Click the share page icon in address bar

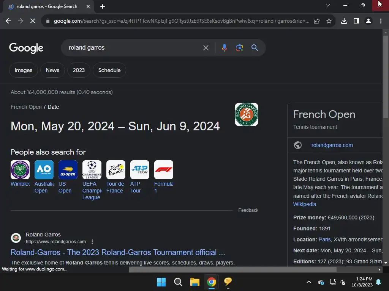pyautogui.click(x=317, y=21)
